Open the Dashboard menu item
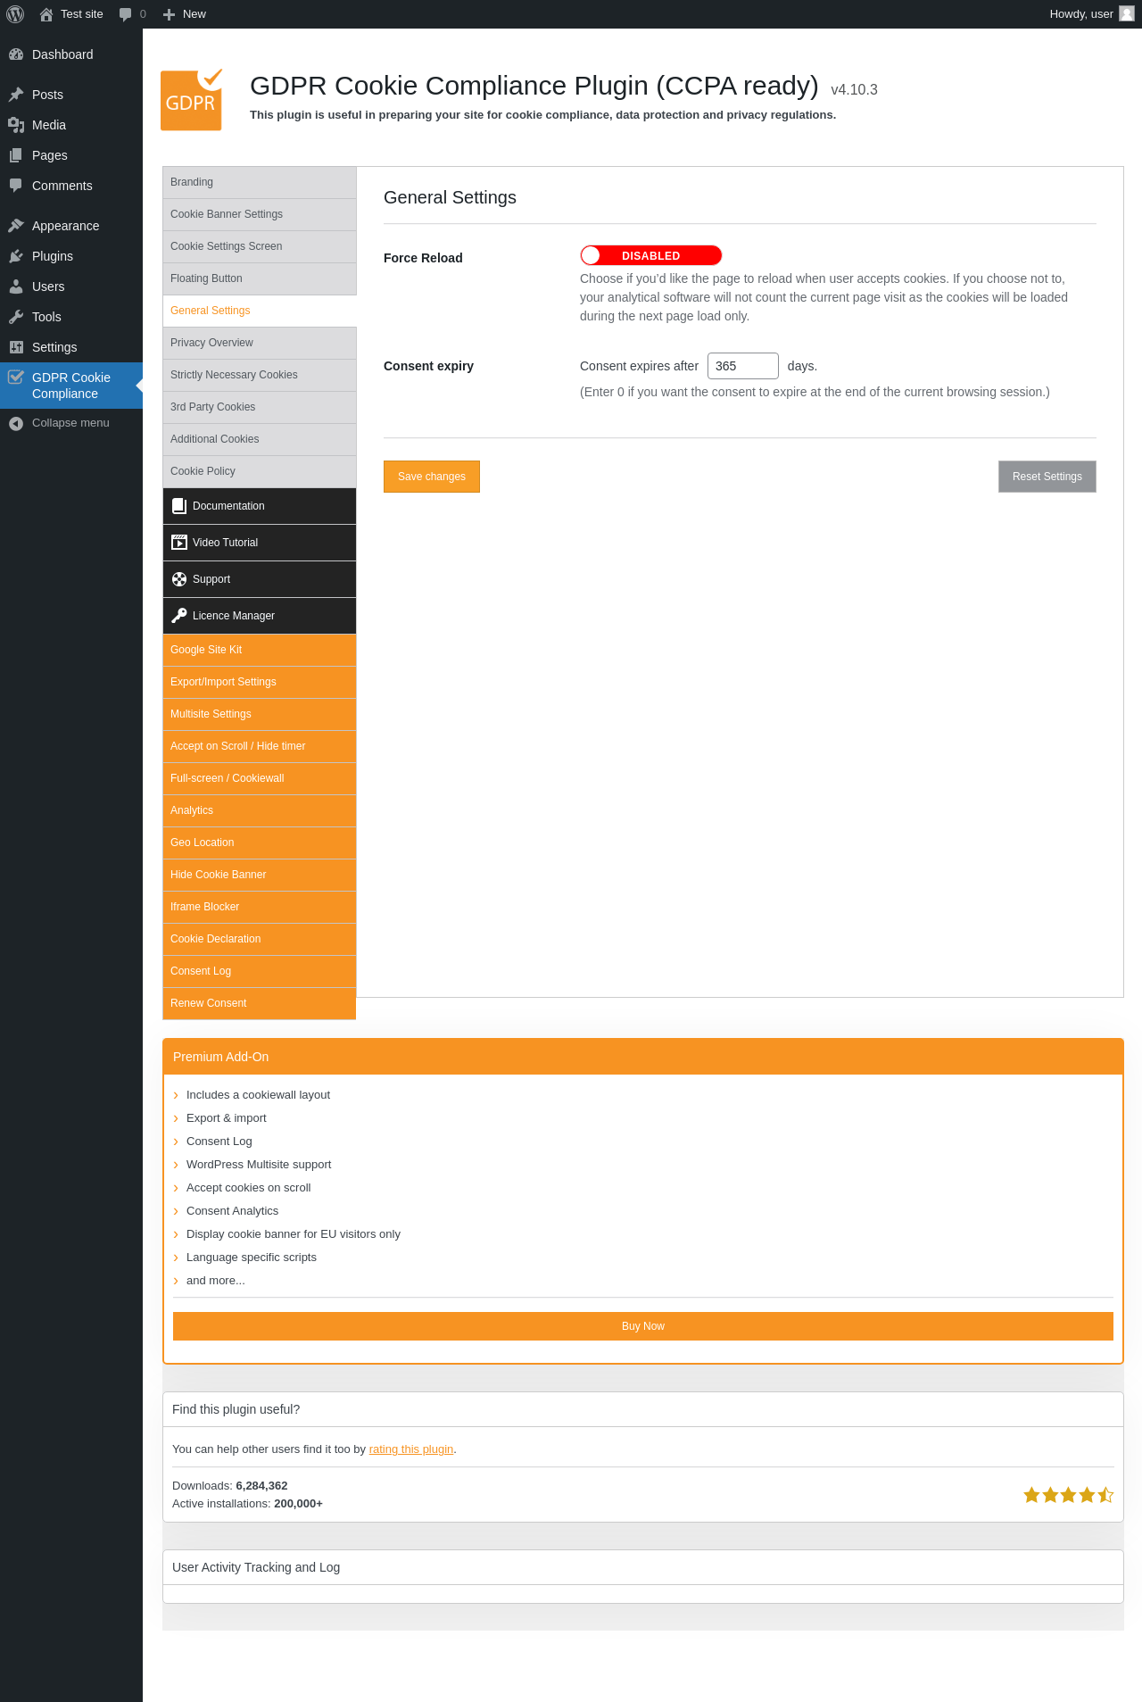This screenshot has height=1702, width=1142. [x=71, y=54]
